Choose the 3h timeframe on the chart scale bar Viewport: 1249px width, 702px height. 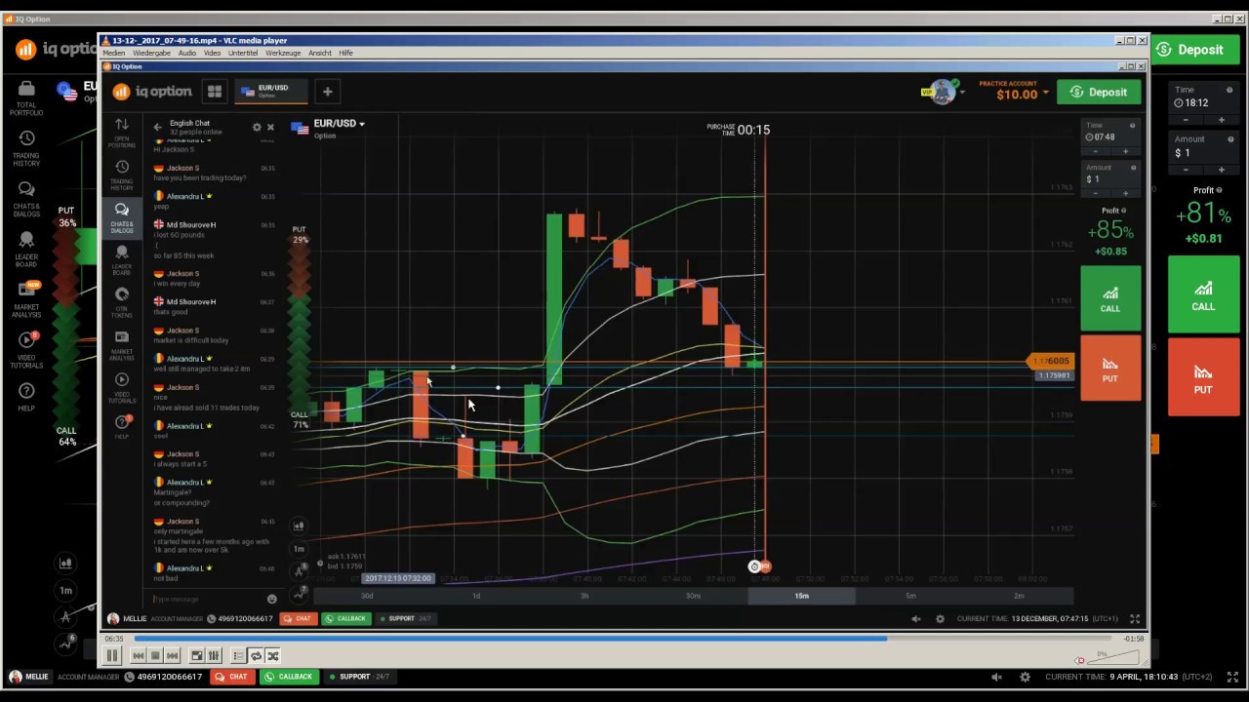coord(584,596)
